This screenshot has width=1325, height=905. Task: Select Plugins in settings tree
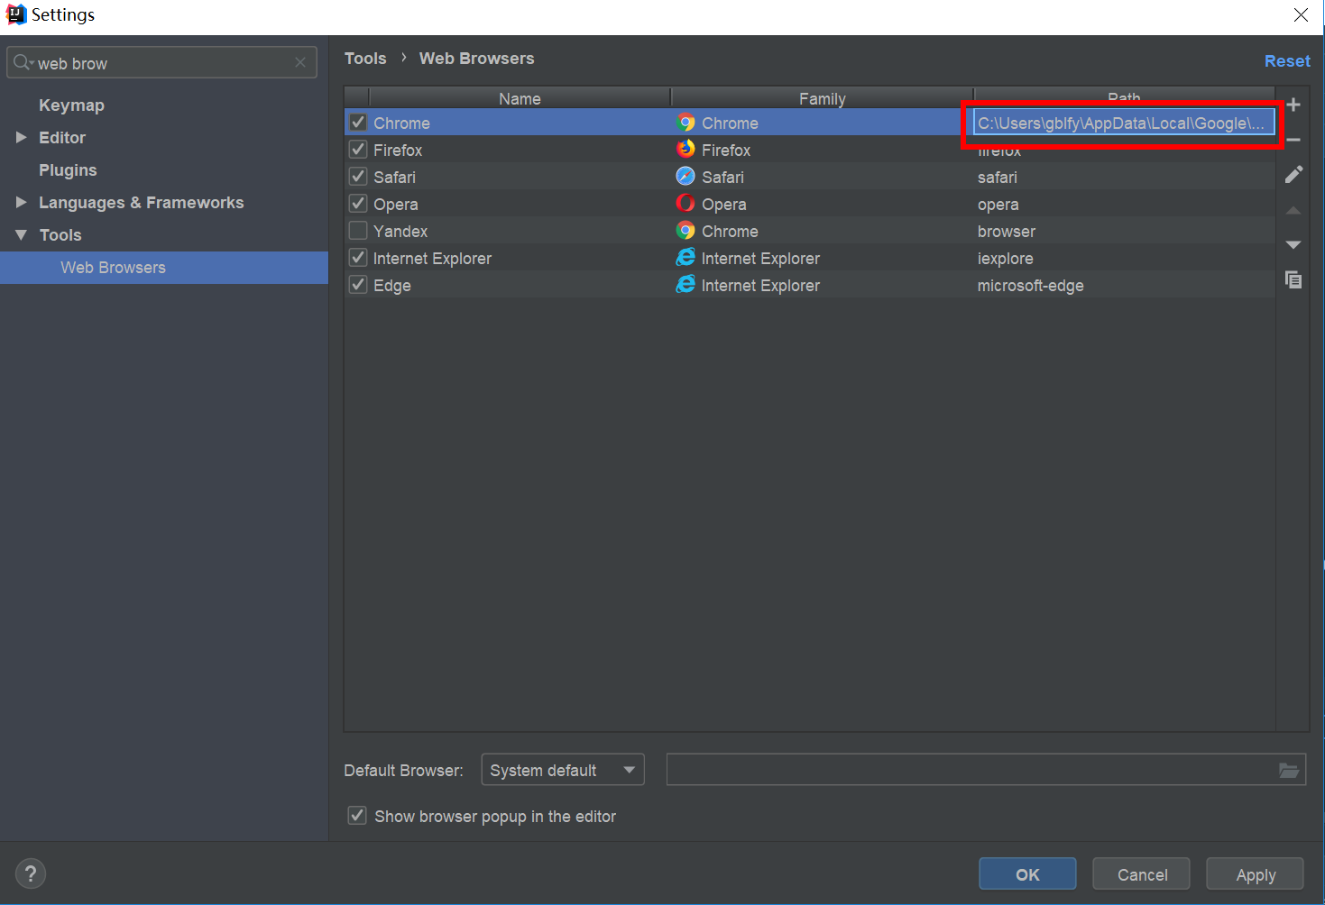68,170
